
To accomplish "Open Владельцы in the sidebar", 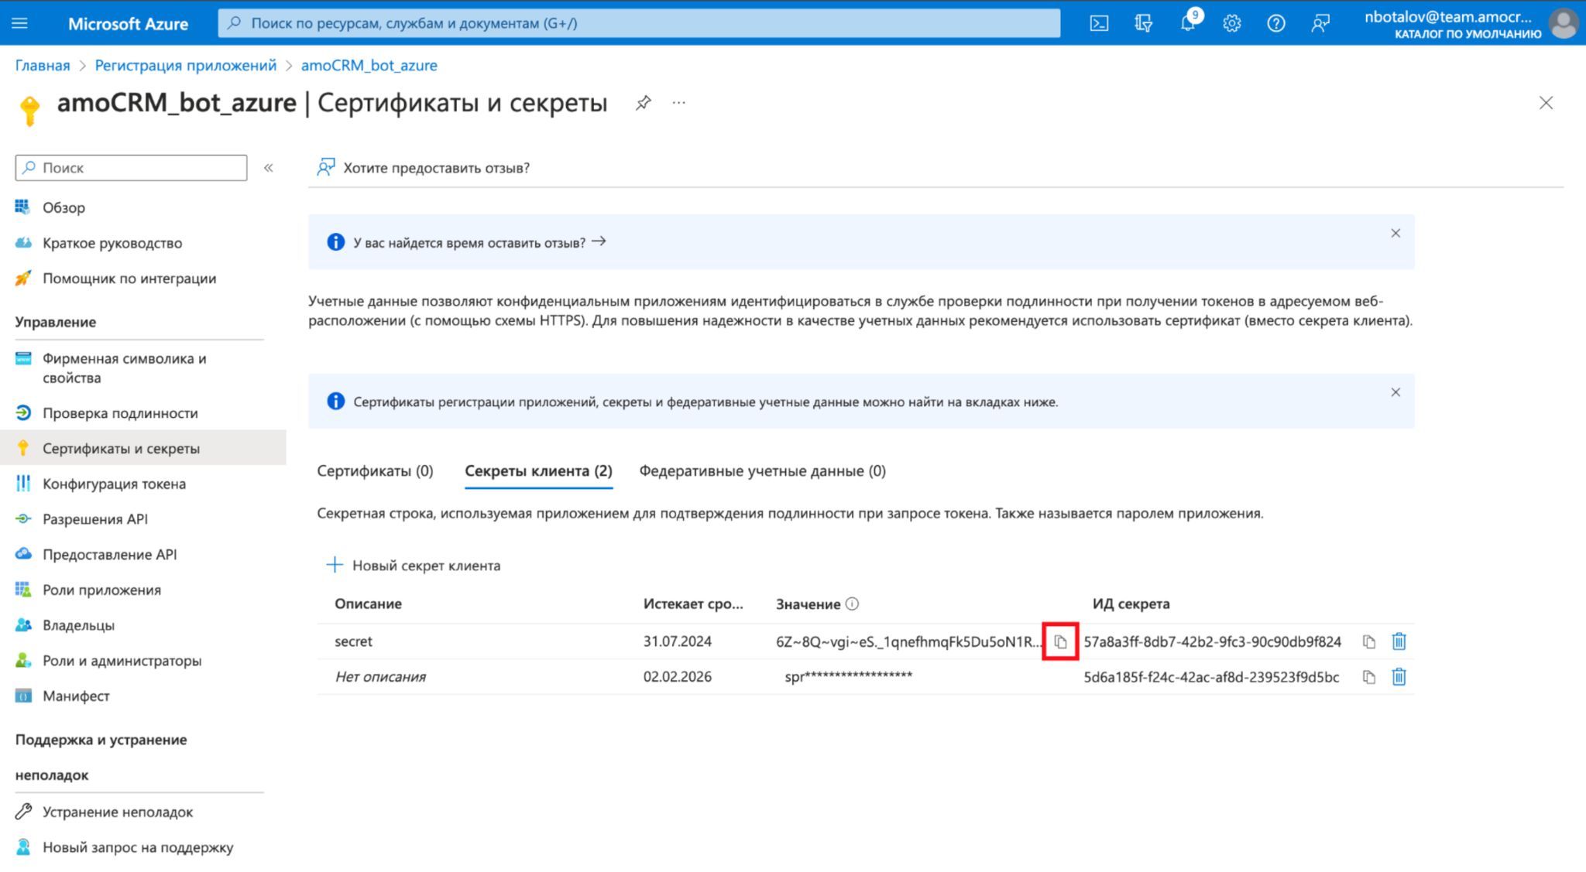I will [x=78, y=625].
